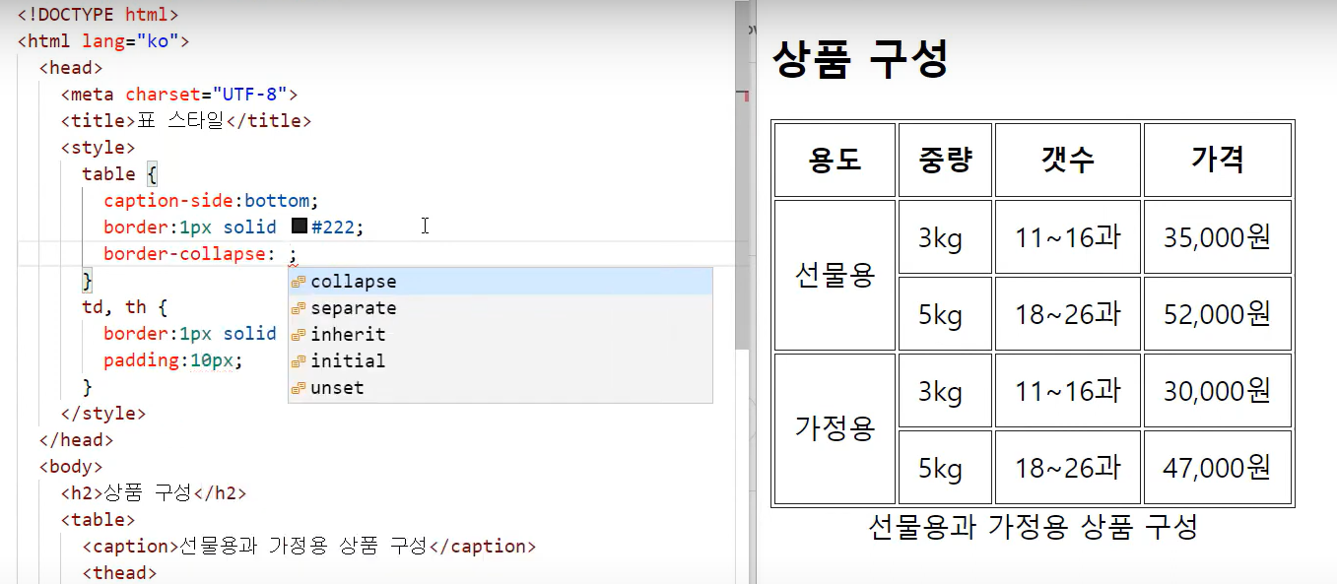Click the 'table {' selector line
1337x584 pixels.
click(x=120, y=174)
